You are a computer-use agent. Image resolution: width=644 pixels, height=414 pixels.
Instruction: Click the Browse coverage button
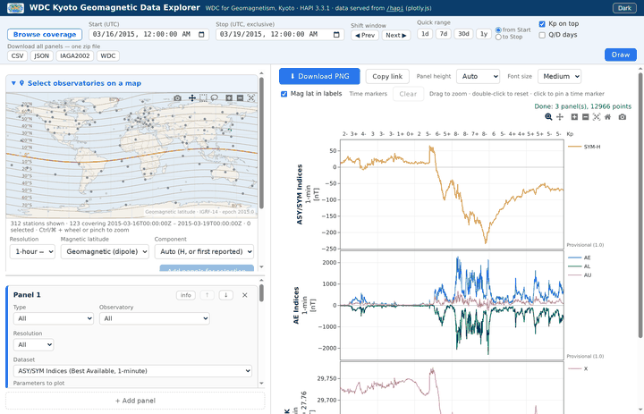[45, 35]
